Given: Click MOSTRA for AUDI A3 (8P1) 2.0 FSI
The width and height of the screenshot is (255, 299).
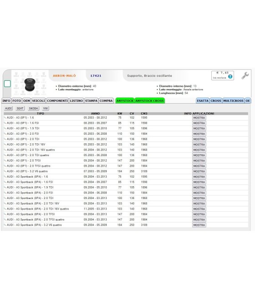Looking at the screenshot, I should pos(199,134).
